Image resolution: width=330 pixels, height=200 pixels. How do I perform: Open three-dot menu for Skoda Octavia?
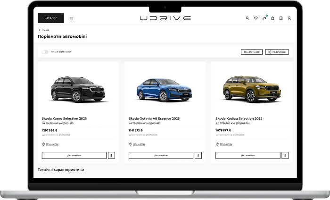[x=198, y=155]
